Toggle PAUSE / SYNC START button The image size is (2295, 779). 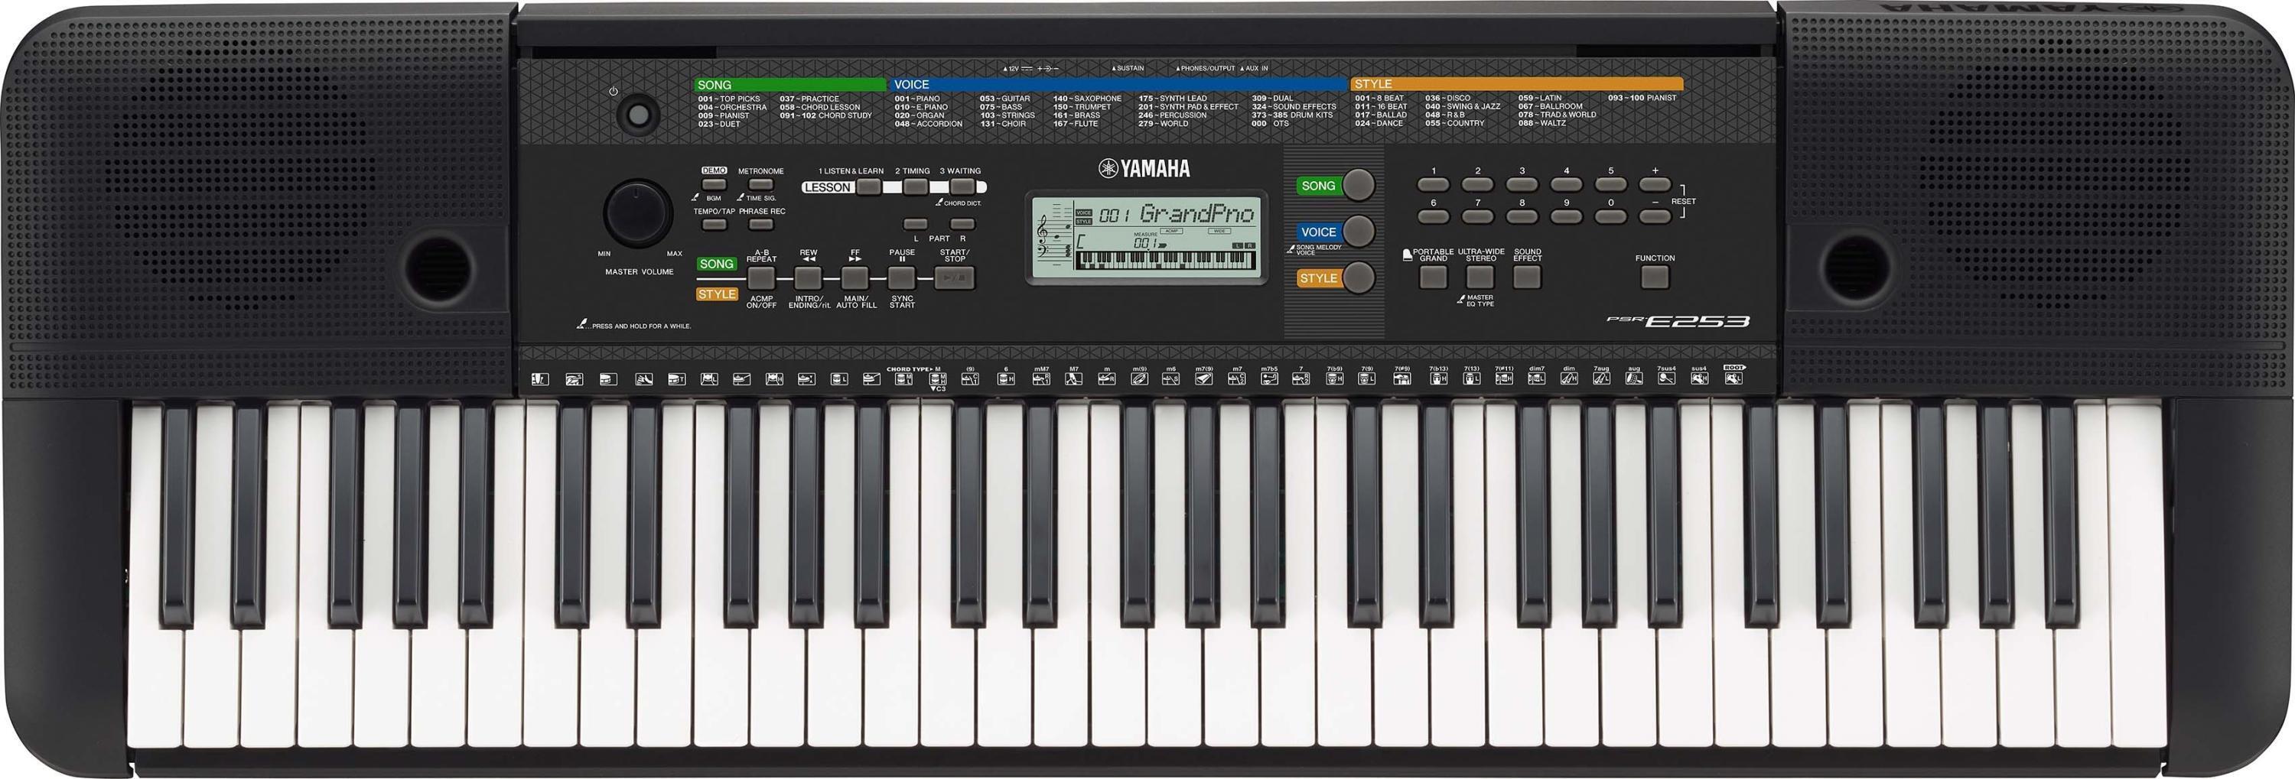click(x=902, y=278)
